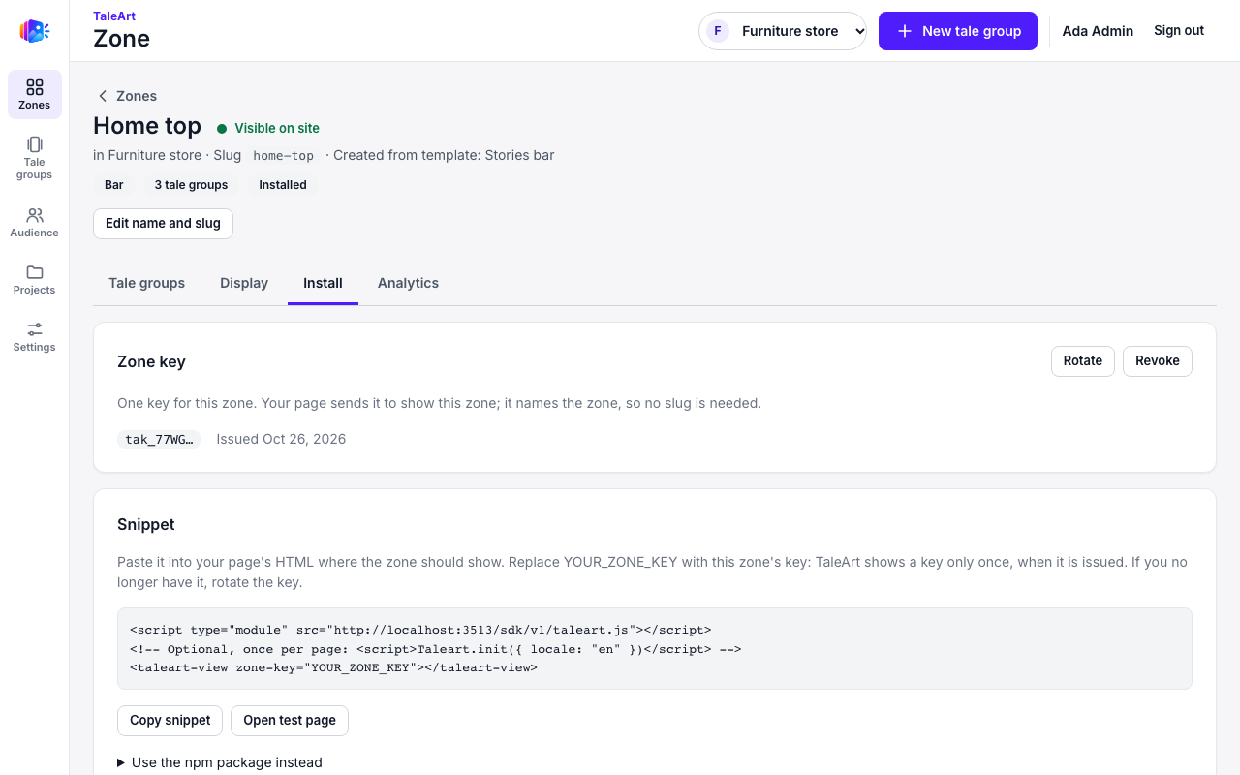Open the Projects folder section
The image size is (1240, 775).
pos(35,279)
